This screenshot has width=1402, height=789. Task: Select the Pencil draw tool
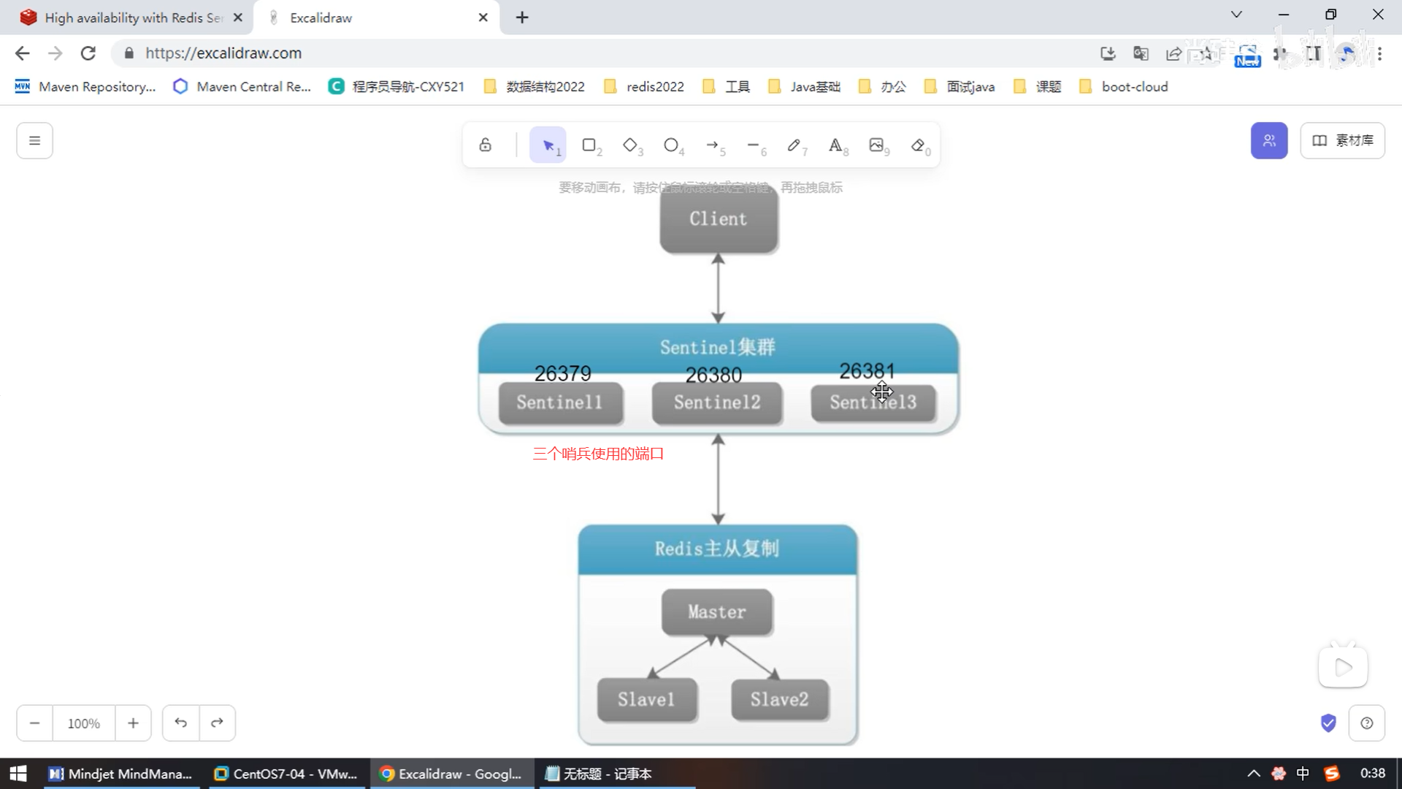(x=794, y=145)
